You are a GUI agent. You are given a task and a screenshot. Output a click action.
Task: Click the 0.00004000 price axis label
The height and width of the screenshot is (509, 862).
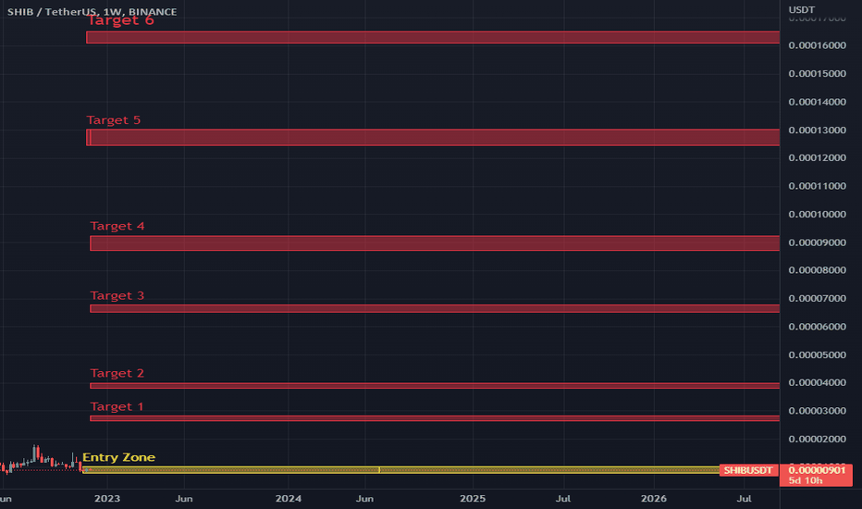[817, 382]
